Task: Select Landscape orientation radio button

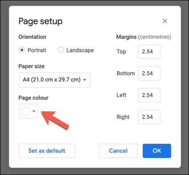Action: pyautogui.click(x=60, y=50)
